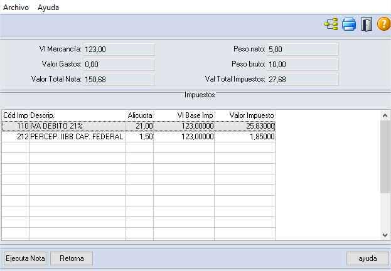Click the Peso neto field
Image resolution: width=391 pixels, height=271 pixels.
click(303, 49)
